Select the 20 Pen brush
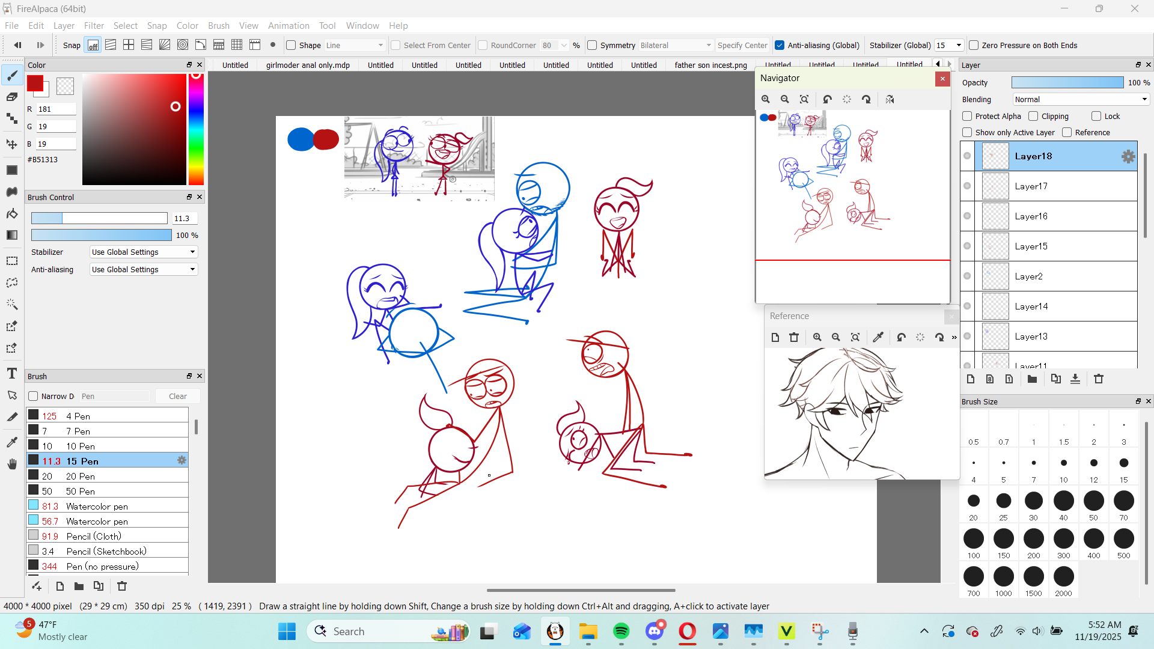This screenshot has height=649, width=1154. (108, 476)
